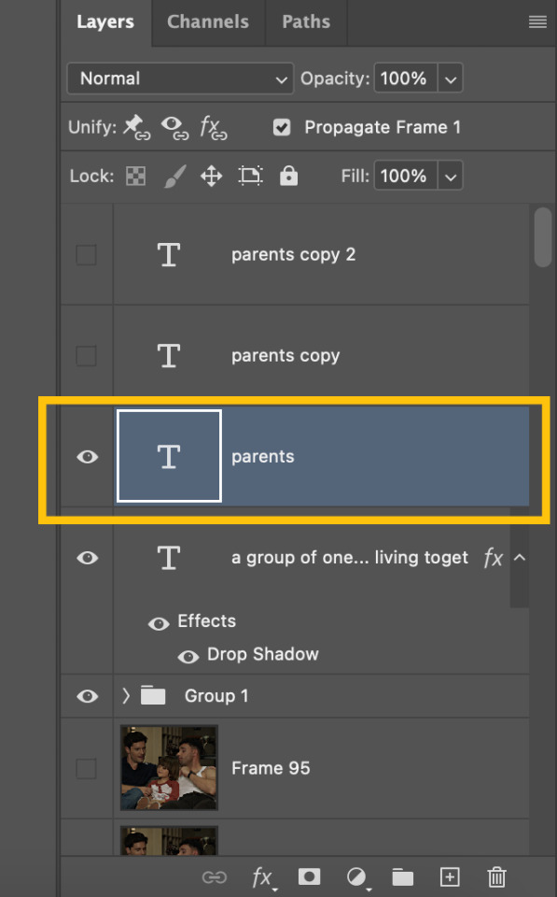Create a new adjustment layer

pyautogui.click(x=357, y=877)
